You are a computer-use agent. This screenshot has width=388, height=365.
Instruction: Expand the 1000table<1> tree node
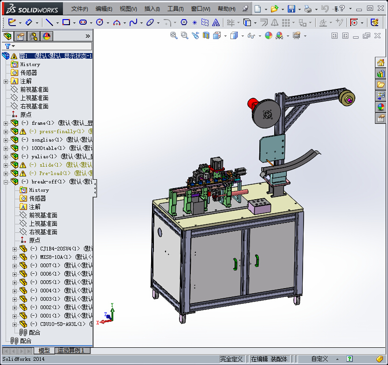point(6,149)
